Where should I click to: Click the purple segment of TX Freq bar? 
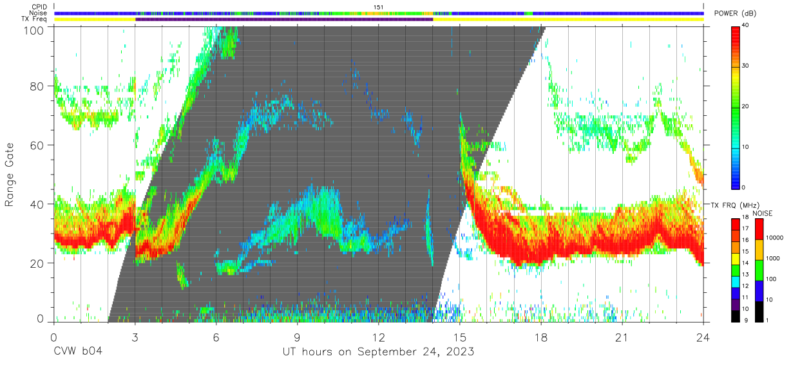point(284,19)
